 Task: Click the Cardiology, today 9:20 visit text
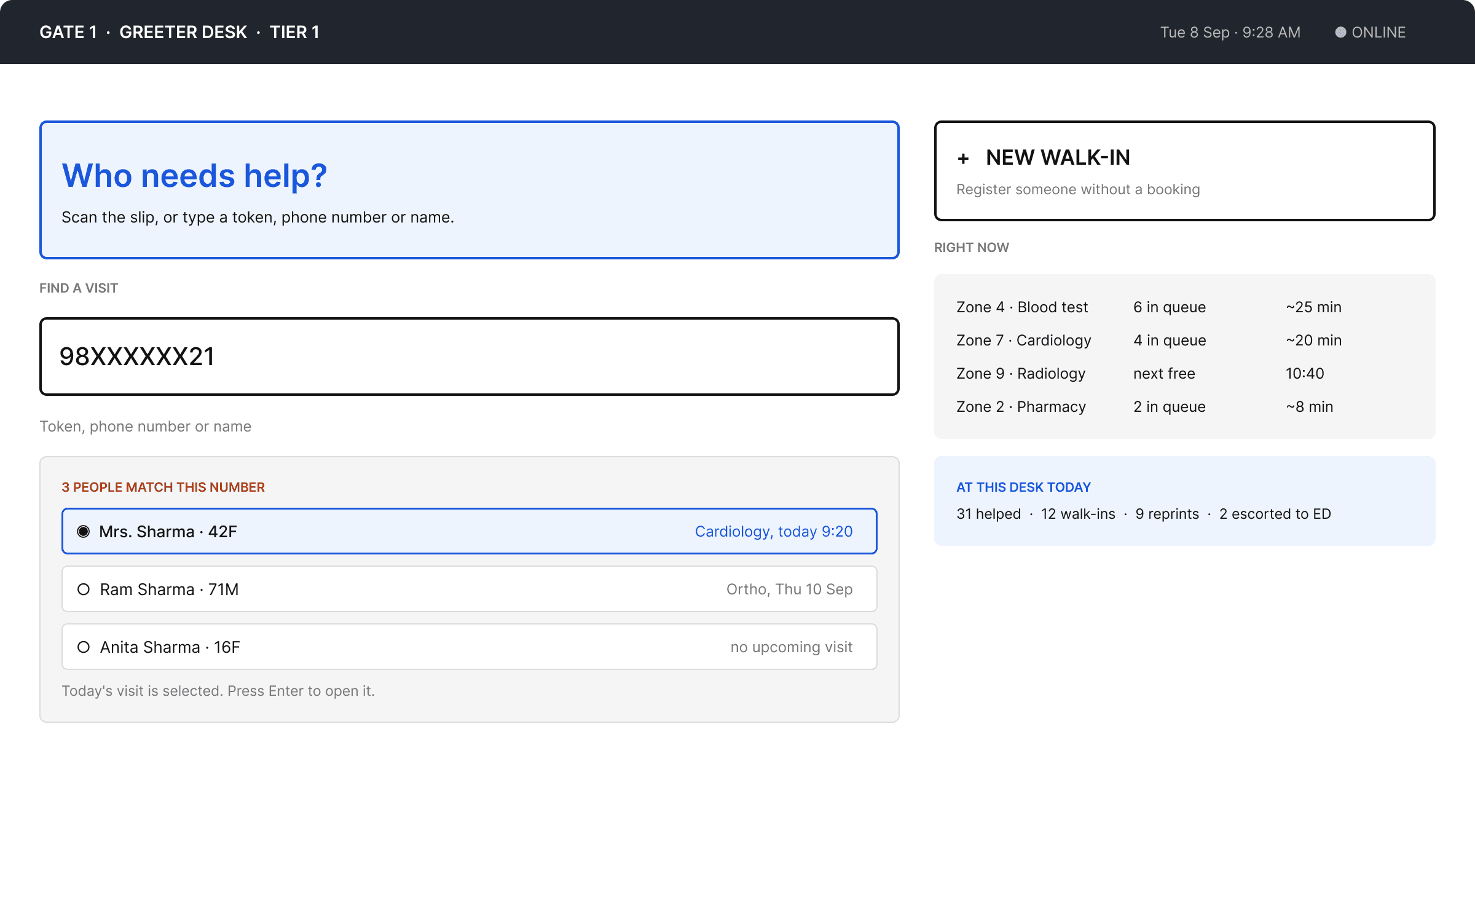click(x=774, y=531)
